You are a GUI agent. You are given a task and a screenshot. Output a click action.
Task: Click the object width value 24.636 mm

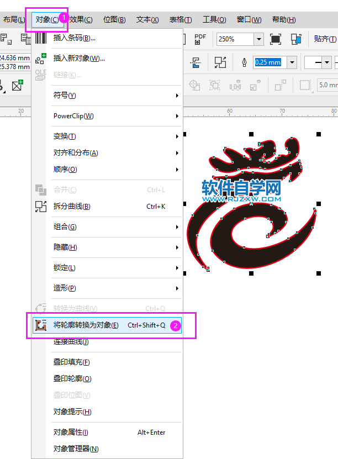point(14,58)
